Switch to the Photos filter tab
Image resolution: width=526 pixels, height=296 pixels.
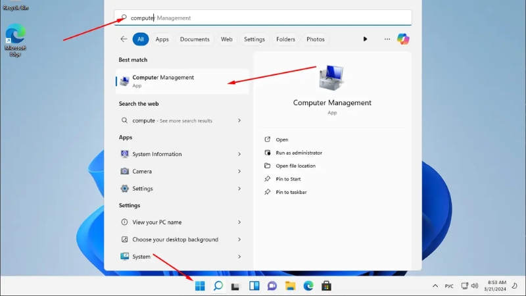pos(316,39)
